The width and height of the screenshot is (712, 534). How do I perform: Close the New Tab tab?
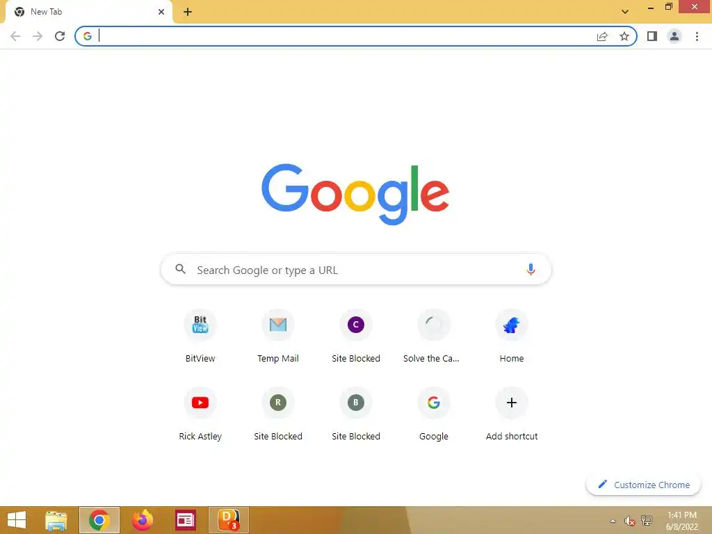pos(161,12)
